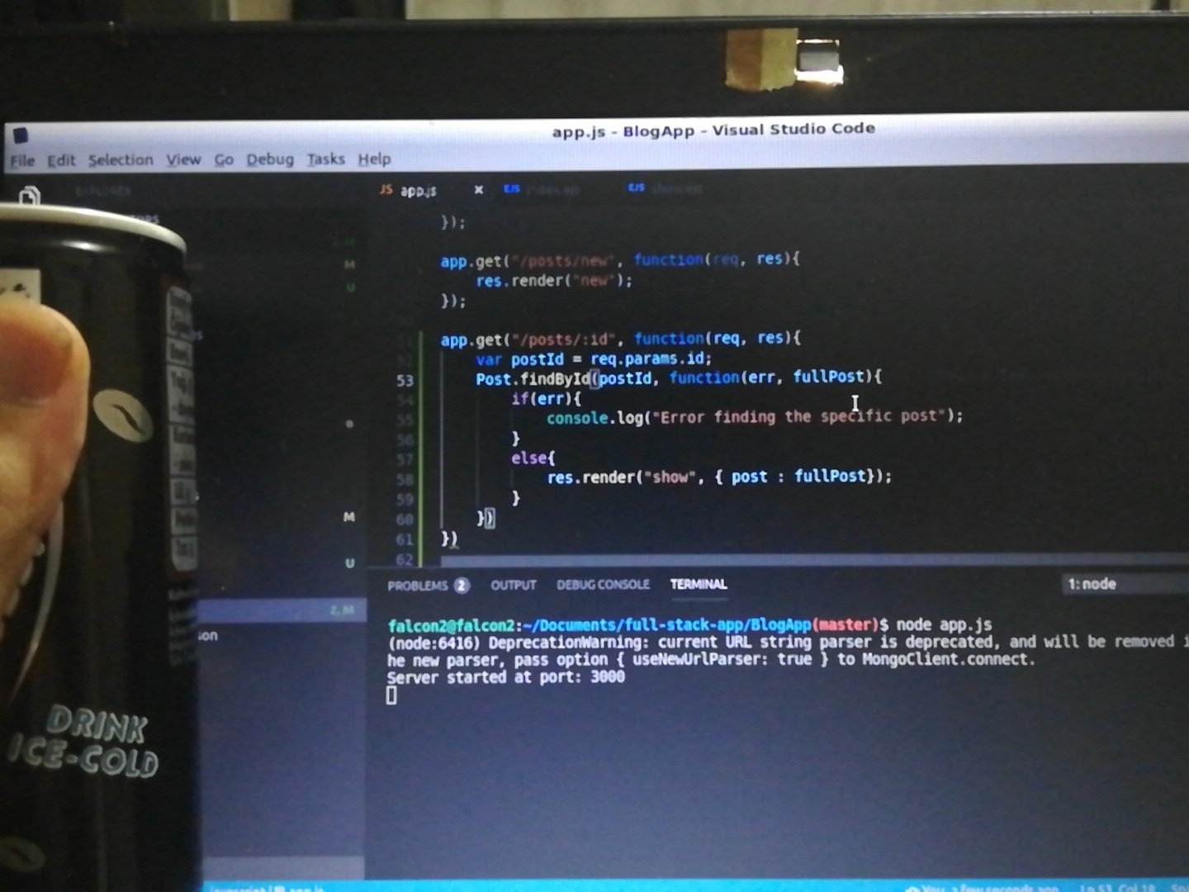
Task: Click the Visual Studio Code logo in the title bar
Action: (x=21, y=135)
